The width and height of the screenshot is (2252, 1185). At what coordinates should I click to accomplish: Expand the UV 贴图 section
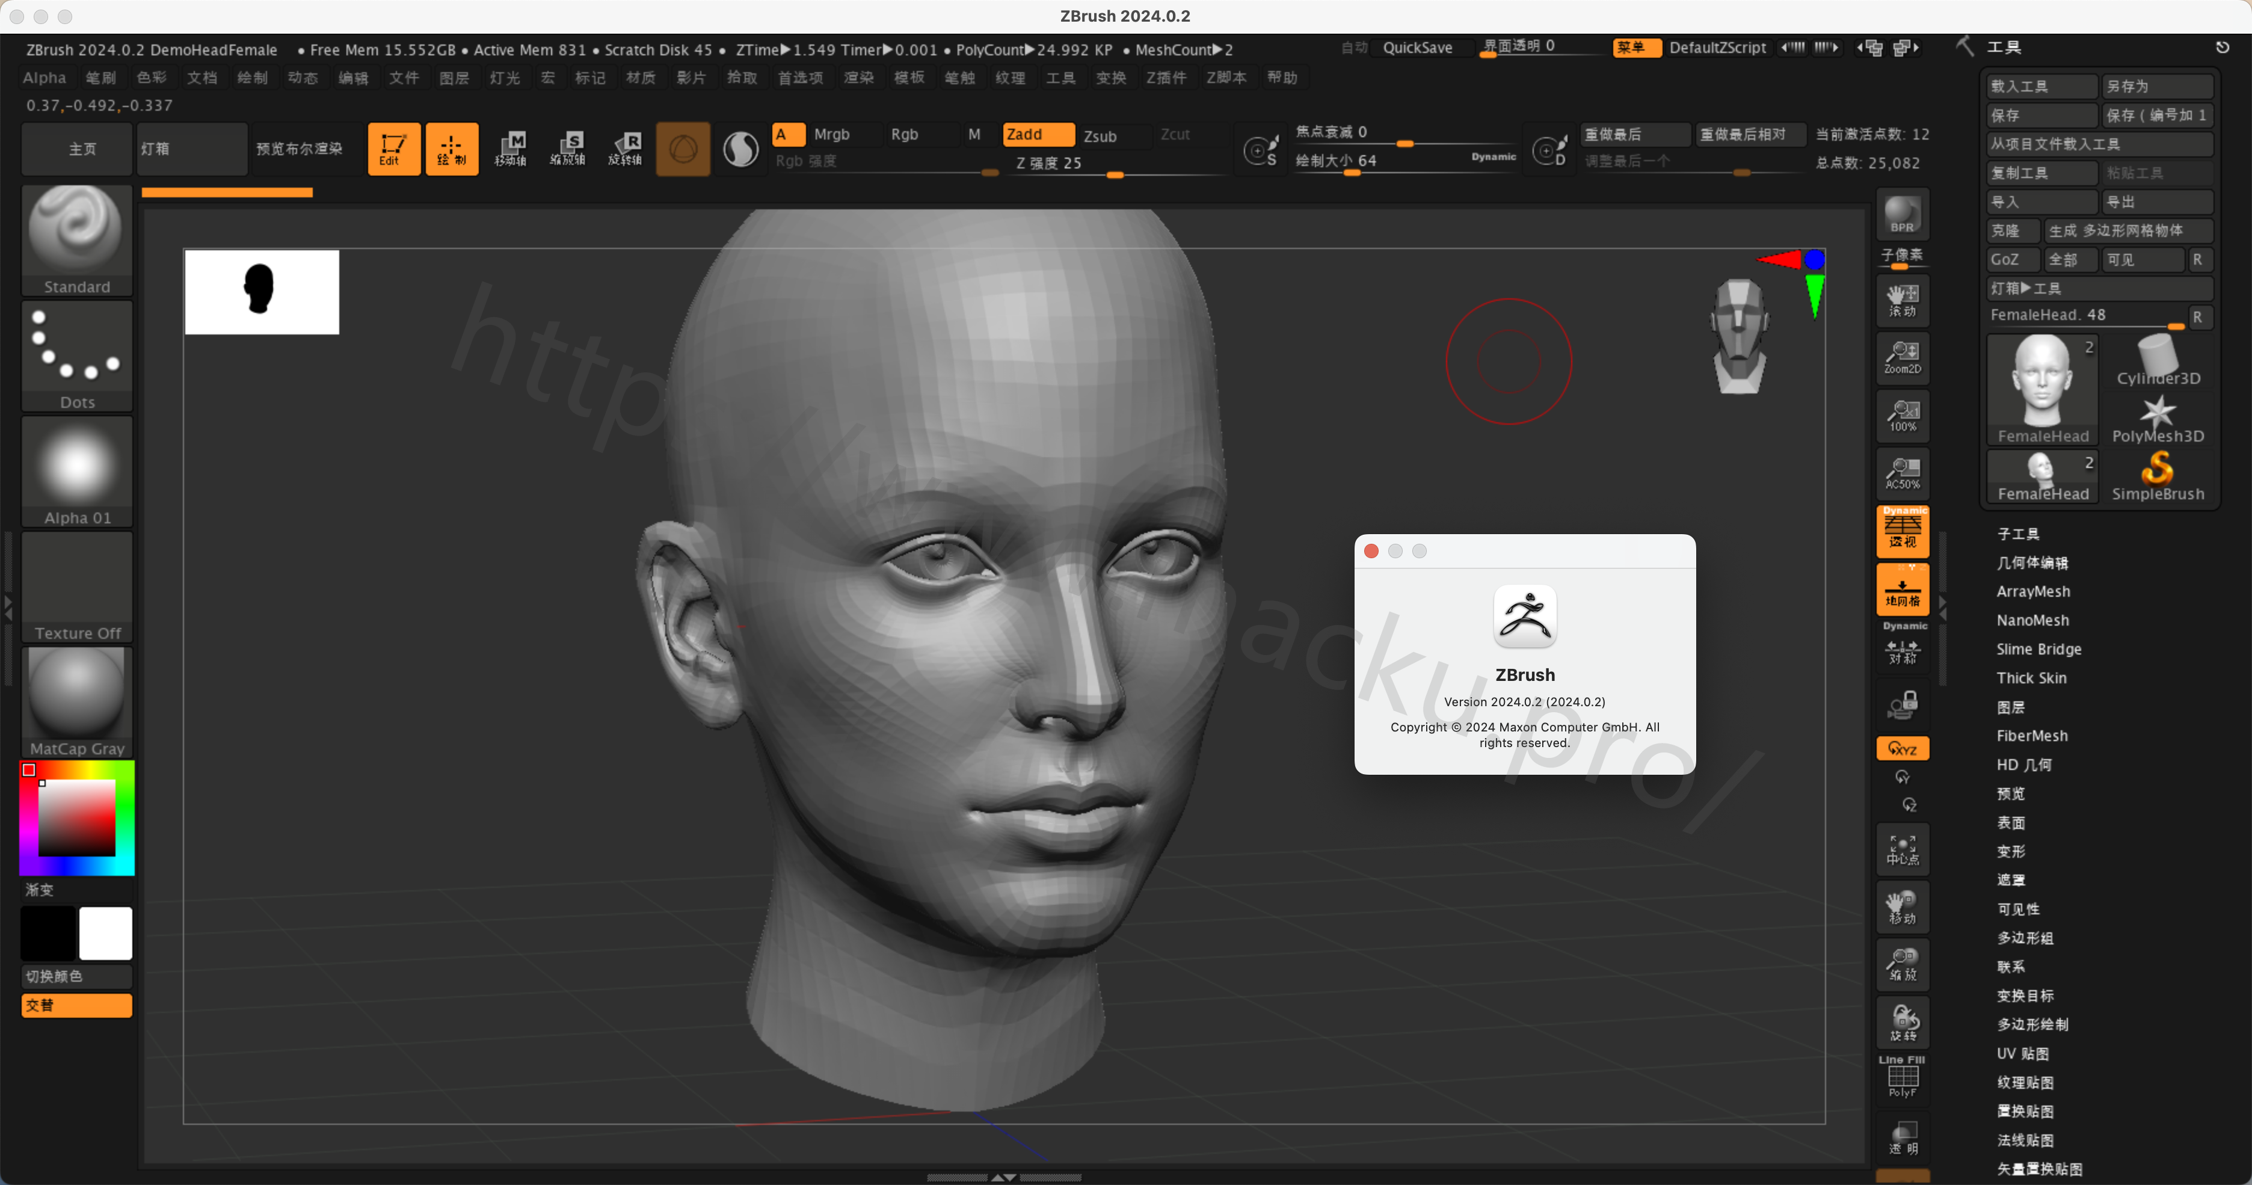click(x=2022, y=1053)
